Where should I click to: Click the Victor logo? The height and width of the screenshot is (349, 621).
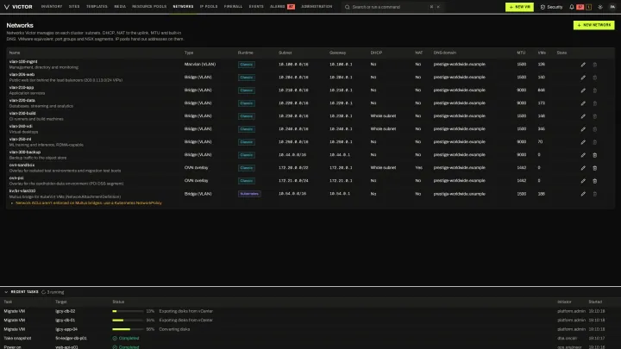[x=18, y=7]
